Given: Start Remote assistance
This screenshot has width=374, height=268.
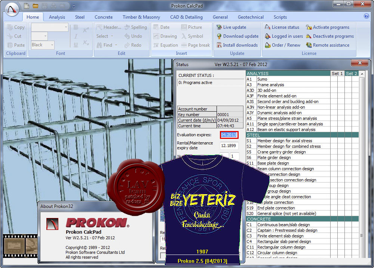Looking at the screenshot, I should [328, 45].
